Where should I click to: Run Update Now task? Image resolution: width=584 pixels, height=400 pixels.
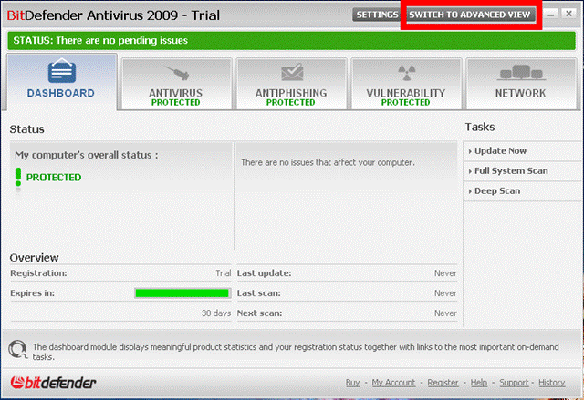[500, 150]
